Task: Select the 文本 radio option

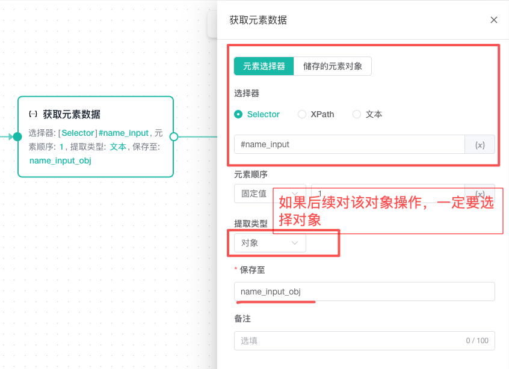Action: pos(367,114)
